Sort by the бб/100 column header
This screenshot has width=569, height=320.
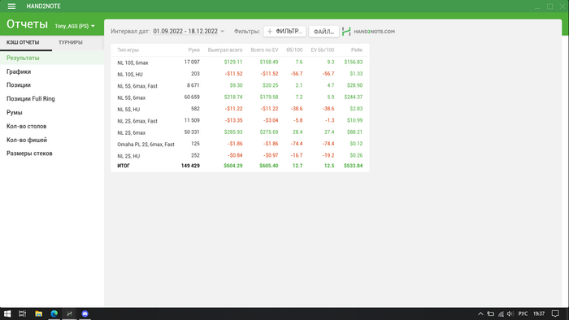pyautogui.click(x=294, y=50)
